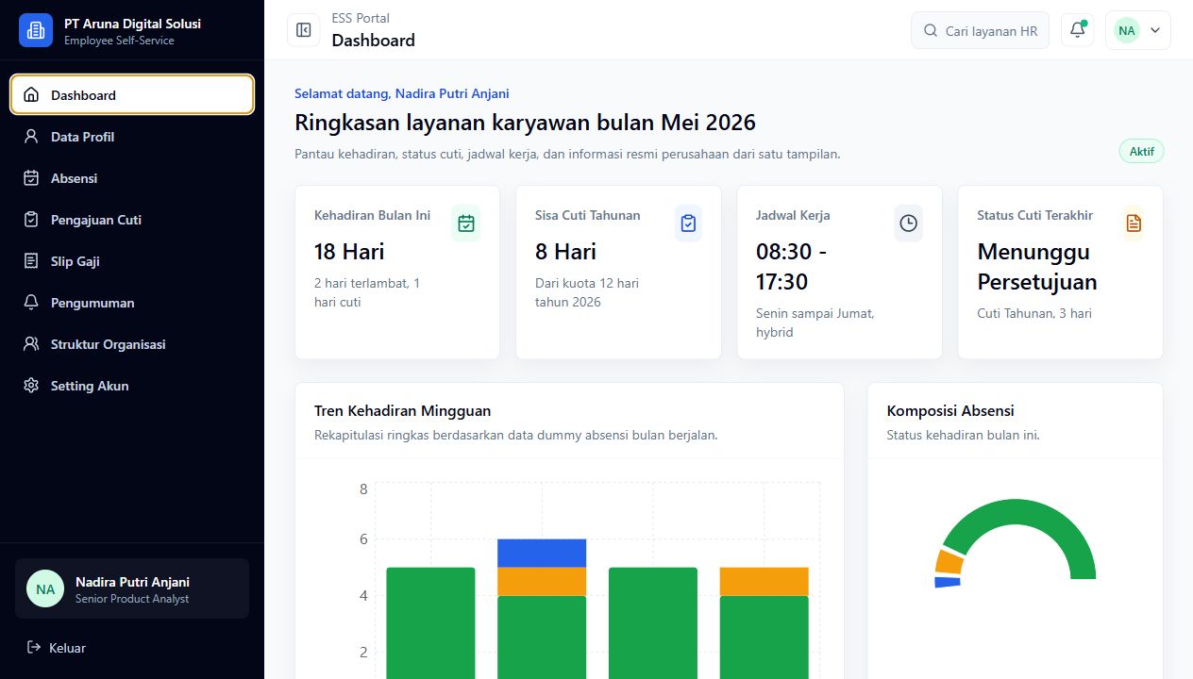Collapse the sidebar with the panel icon
Image resolution: width=1193 pixels, height=679 pixels.
(x=304, y=30)
